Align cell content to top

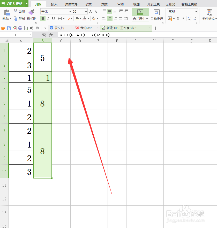pyautogui.click(x=104, y=11)
